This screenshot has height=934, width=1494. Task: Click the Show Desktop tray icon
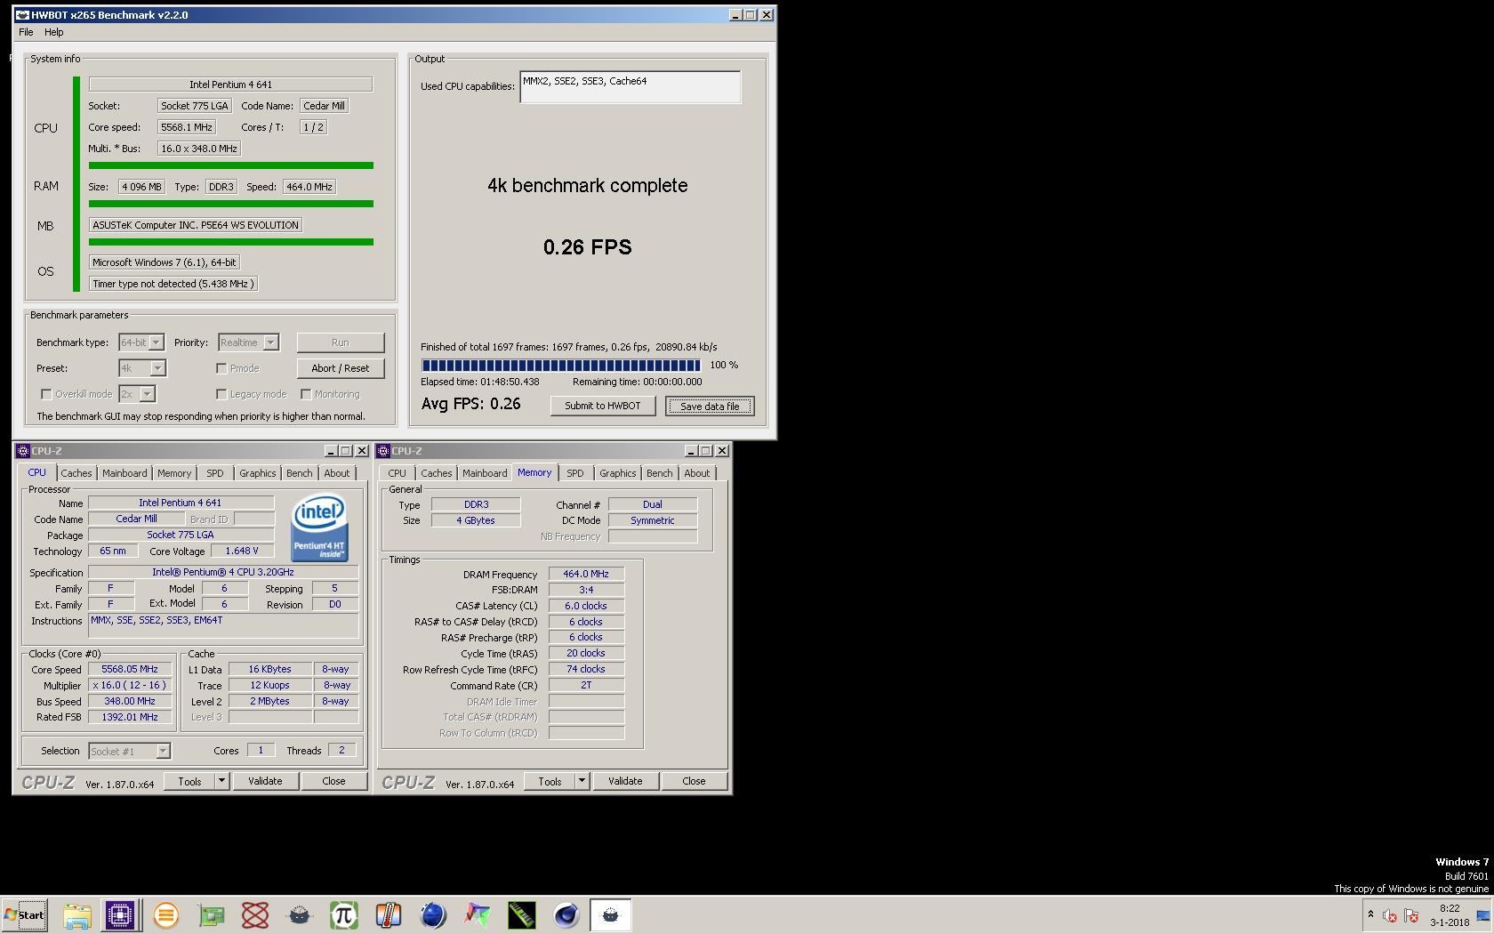[x=1483, y=915]
